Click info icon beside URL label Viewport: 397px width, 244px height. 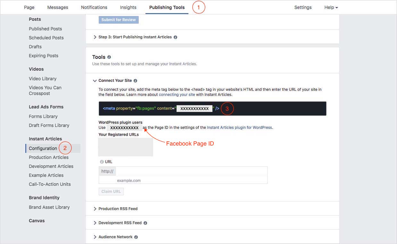point(102,162)
